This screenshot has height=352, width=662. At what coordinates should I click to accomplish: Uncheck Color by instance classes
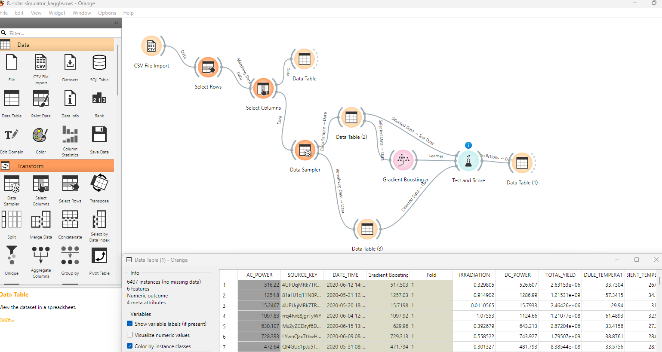(130, 346)
